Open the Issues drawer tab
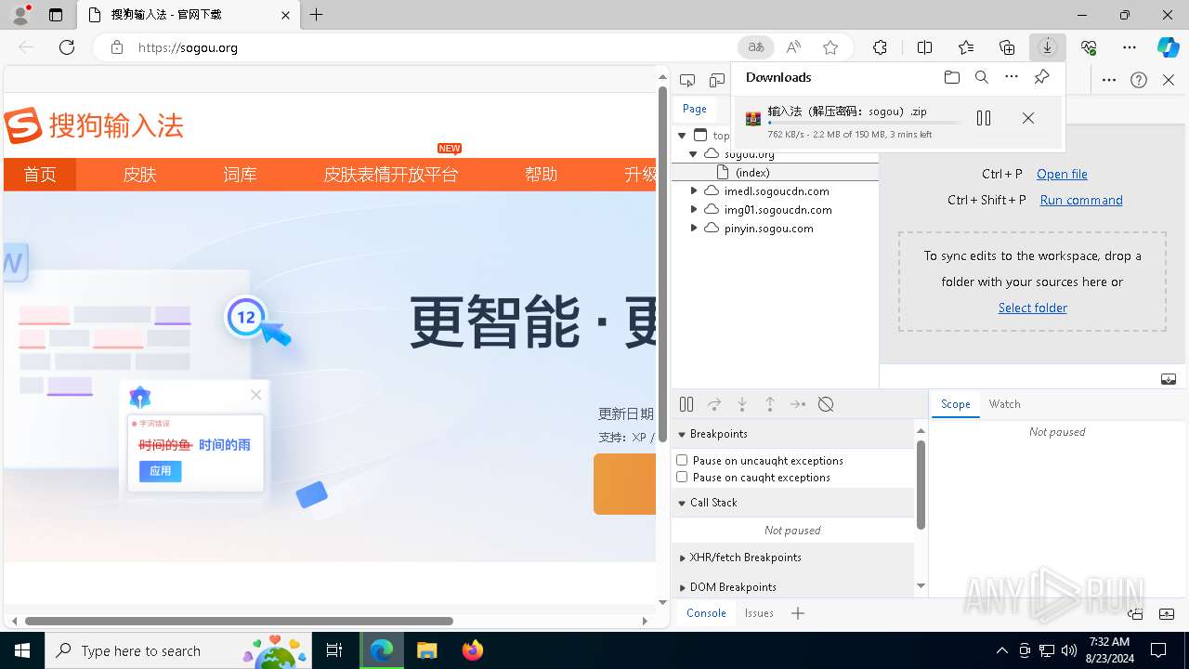 point(759,613)
